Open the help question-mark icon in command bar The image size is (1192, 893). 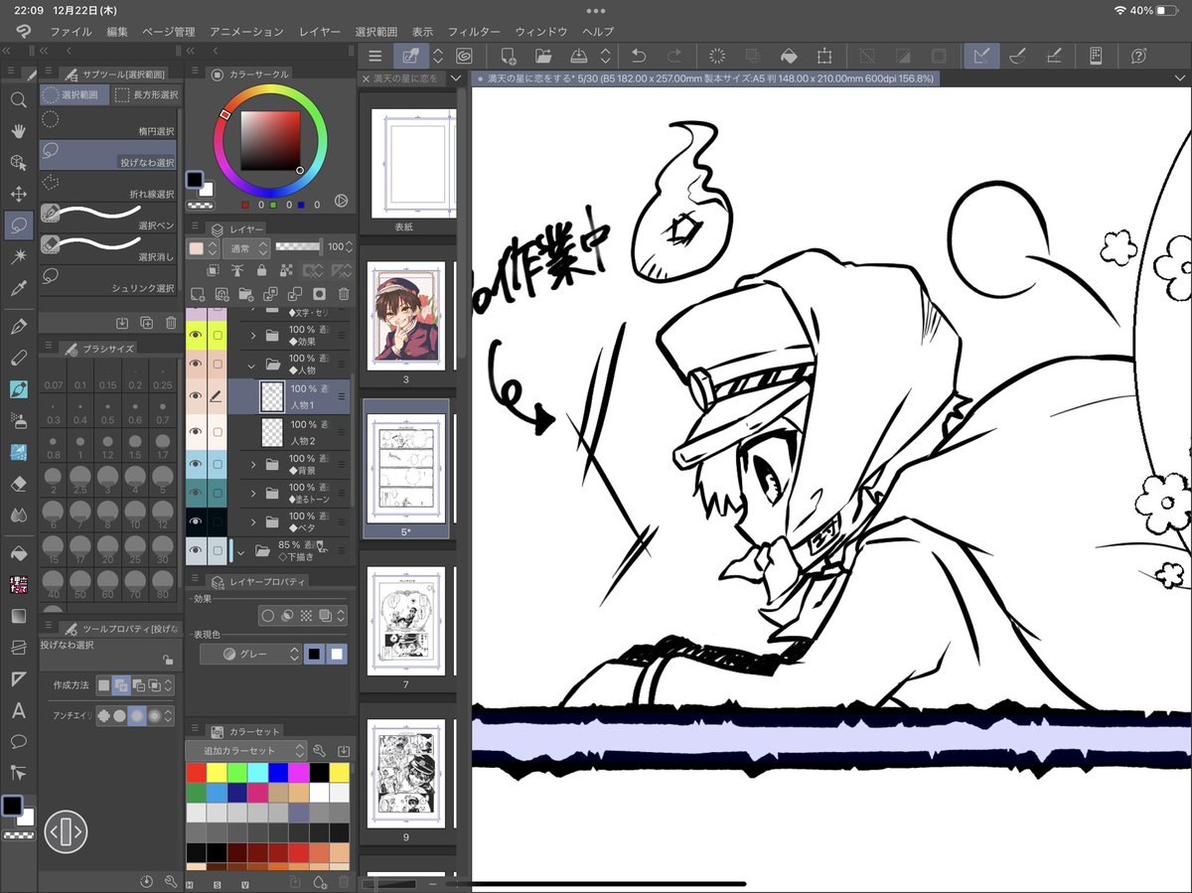coord(1139,56)
